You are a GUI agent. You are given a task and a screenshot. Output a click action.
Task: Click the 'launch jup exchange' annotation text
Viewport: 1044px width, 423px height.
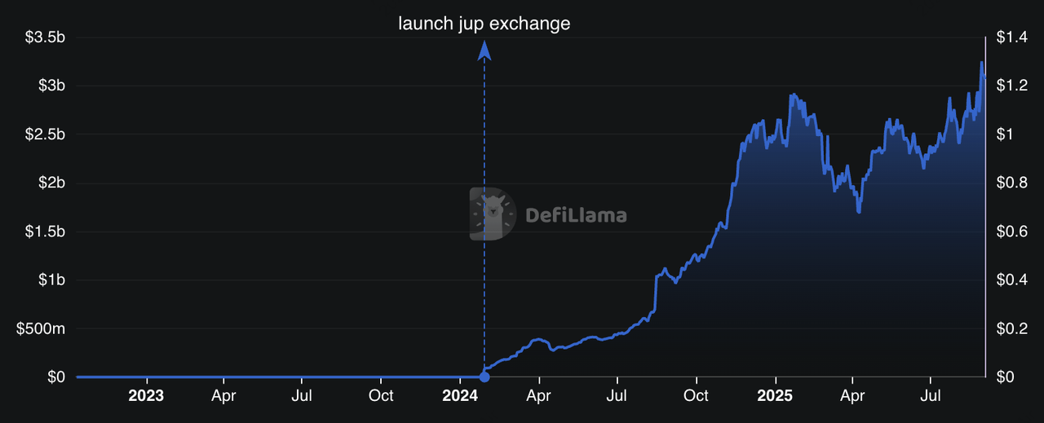point(484,24)
